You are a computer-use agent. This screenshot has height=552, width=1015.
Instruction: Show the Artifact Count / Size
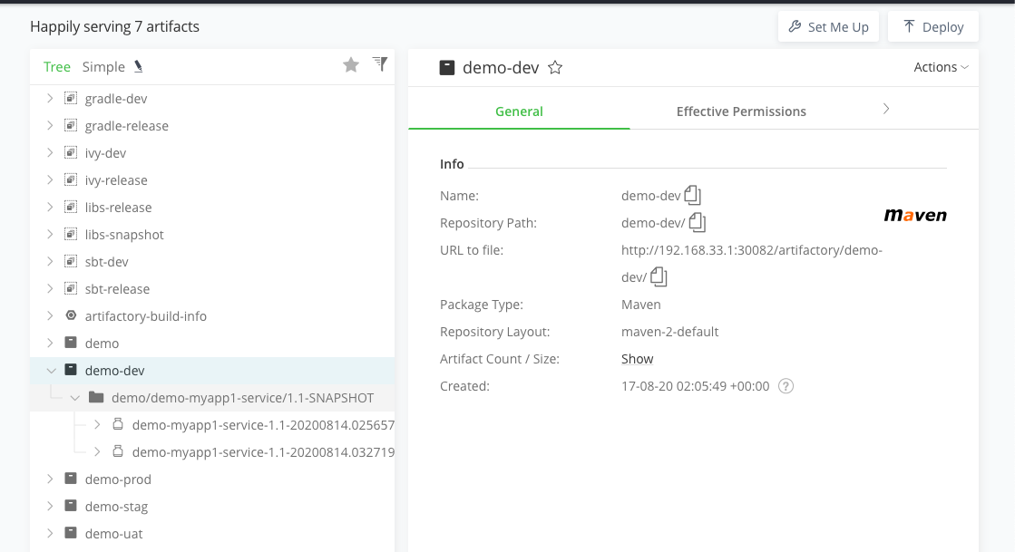coord(637,359)
